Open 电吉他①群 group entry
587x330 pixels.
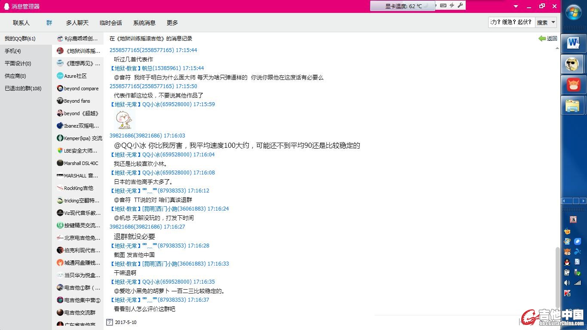78,287
